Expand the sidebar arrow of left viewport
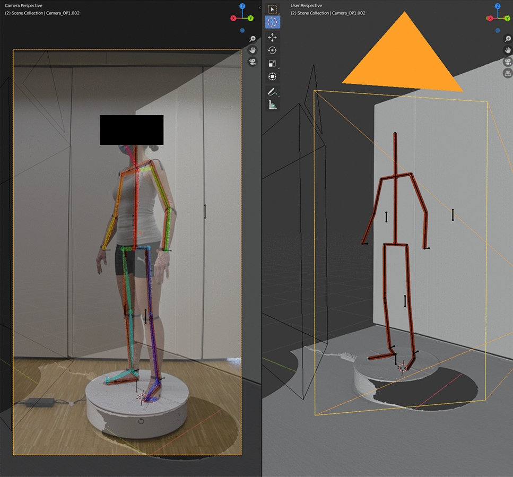This screenshot has height=477, width=513. click(x=259, y=8)
